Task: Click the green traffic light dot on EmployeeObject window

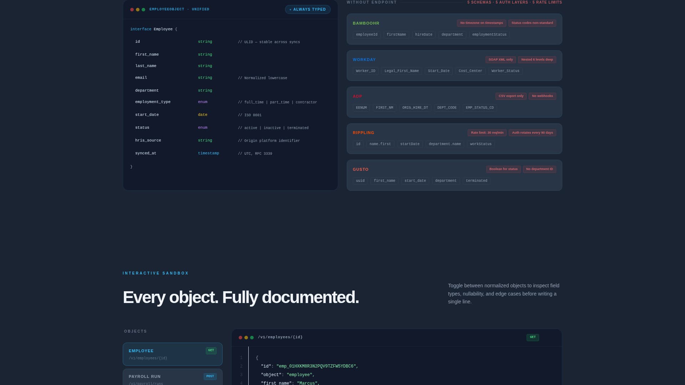Action: (142, 10)
